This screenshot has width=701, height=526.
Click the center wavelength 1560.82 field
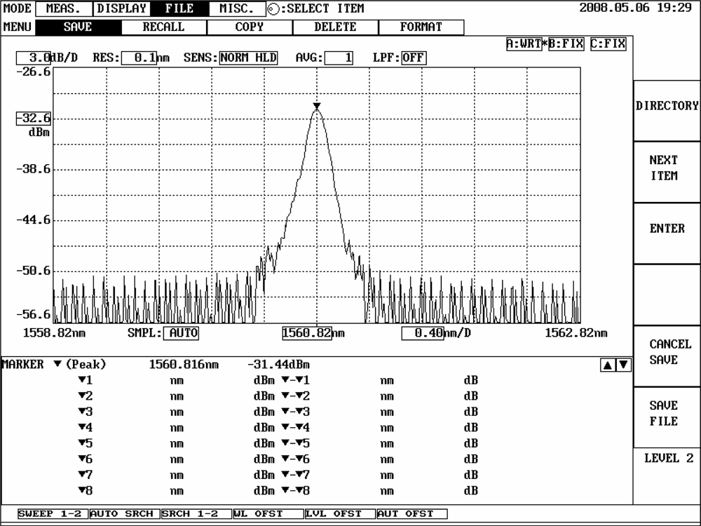point(306,333)
